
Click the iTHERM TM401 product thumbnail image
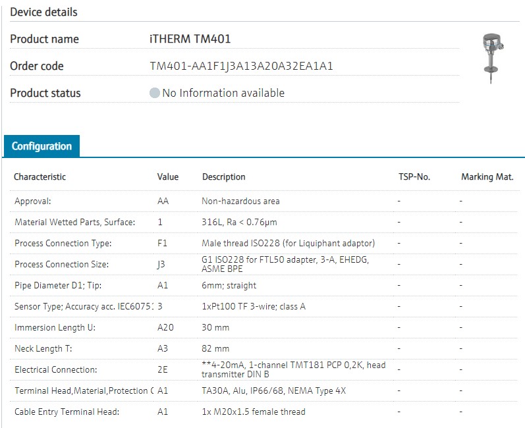493,58
